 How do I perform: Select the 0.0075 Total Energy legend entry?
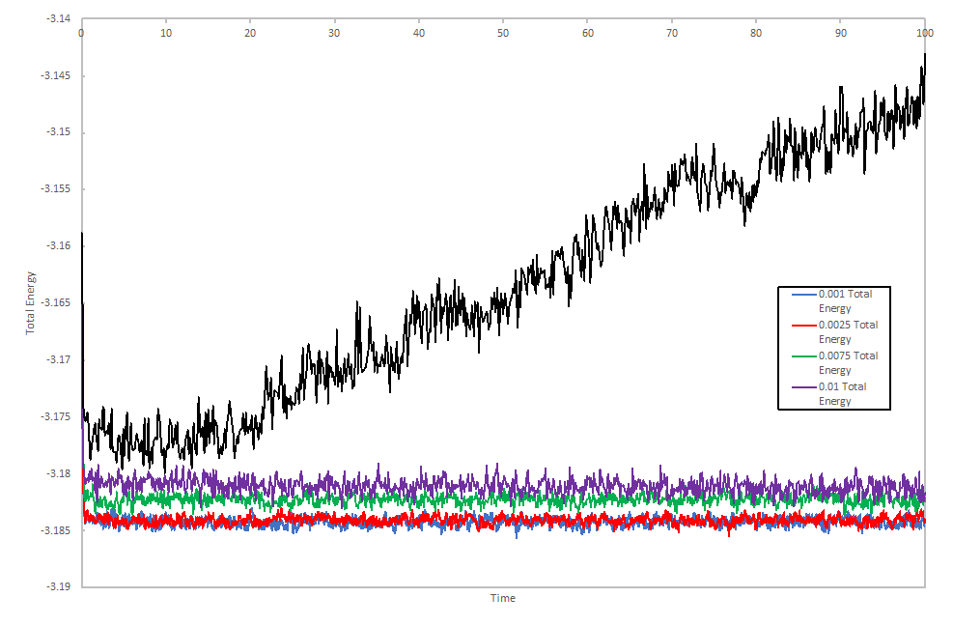[835, 363]
